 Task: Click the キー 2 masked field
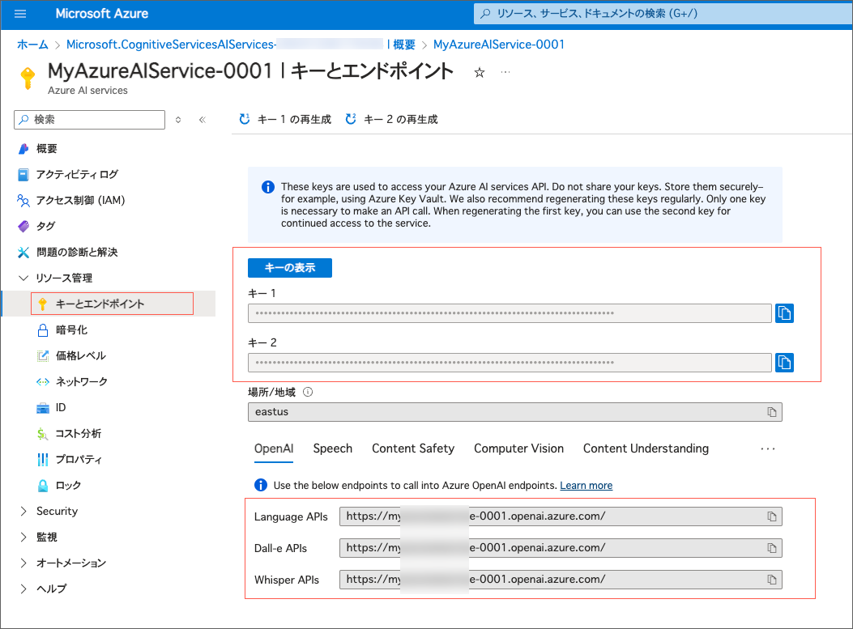[510, 363]
